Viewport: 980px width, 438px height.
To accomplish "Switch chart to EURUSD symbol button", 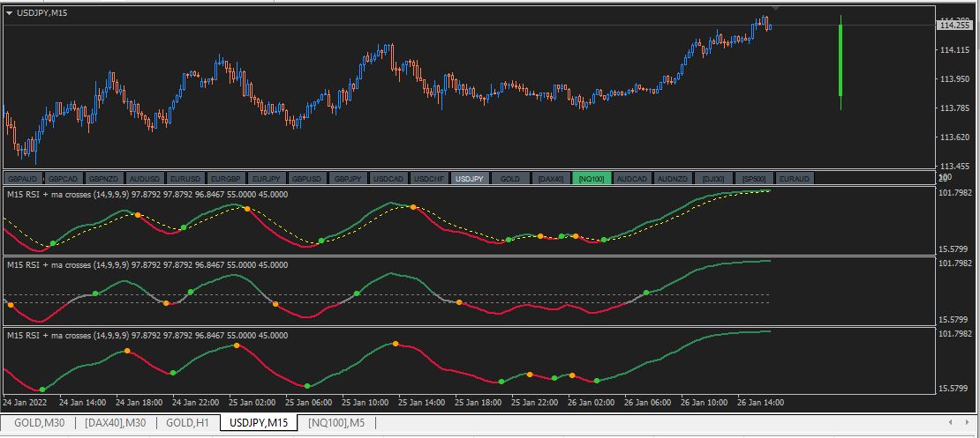I will [185, 178].
